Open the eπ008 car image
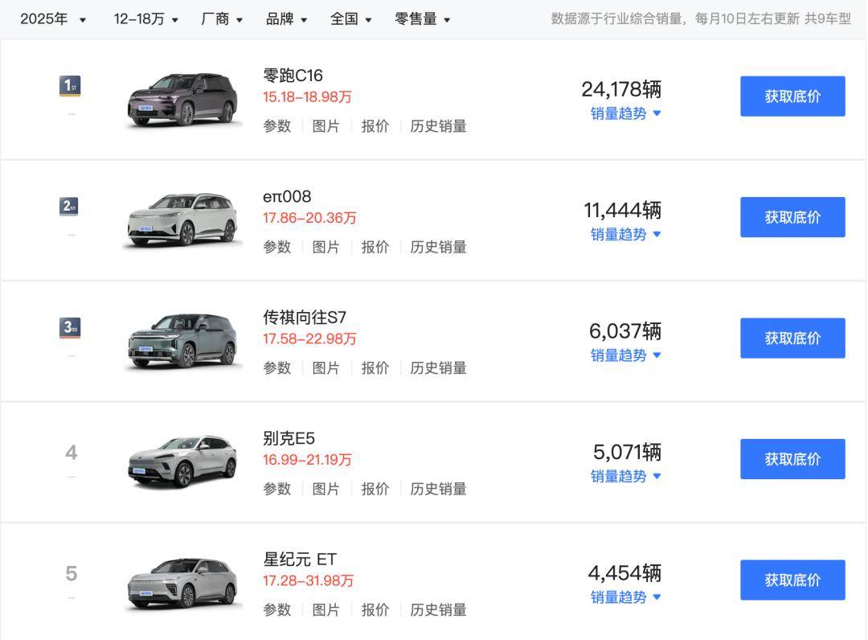868x640 pixels. point(184,220)
